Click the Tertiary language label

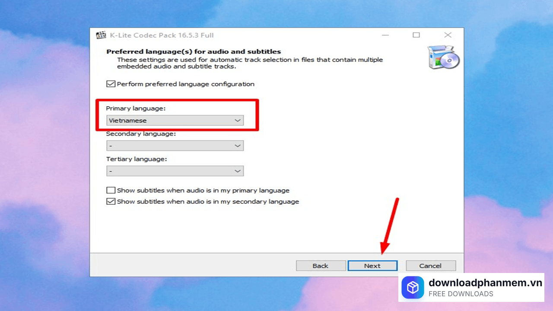click(137, 159)
